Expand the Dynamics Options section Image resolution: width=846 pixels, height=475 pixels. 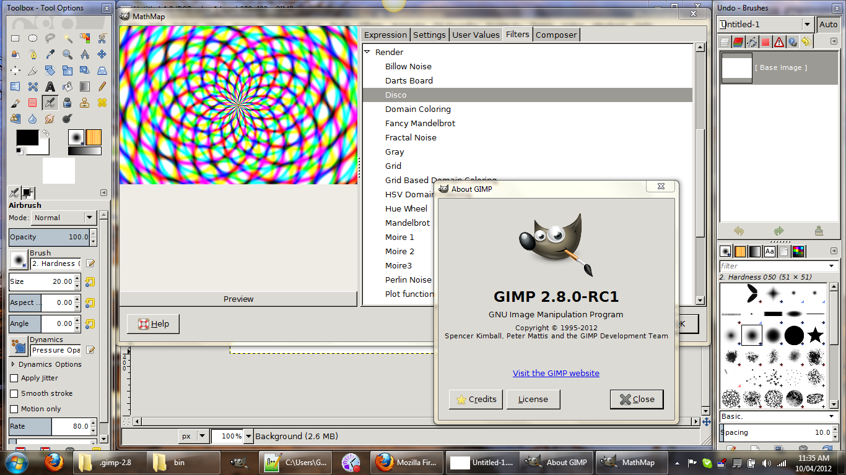coord(13,364)
